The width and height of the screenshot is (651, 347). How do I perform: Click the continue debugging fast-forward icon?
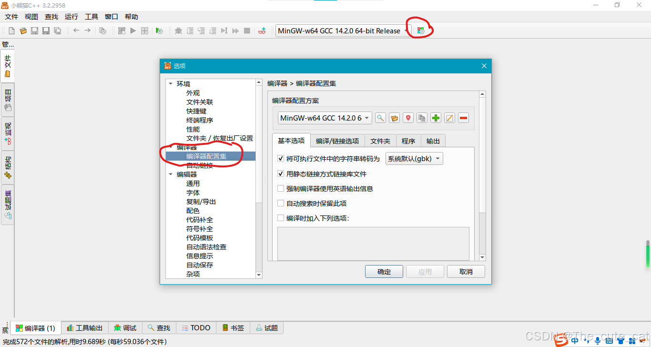(x=235, y=31)
